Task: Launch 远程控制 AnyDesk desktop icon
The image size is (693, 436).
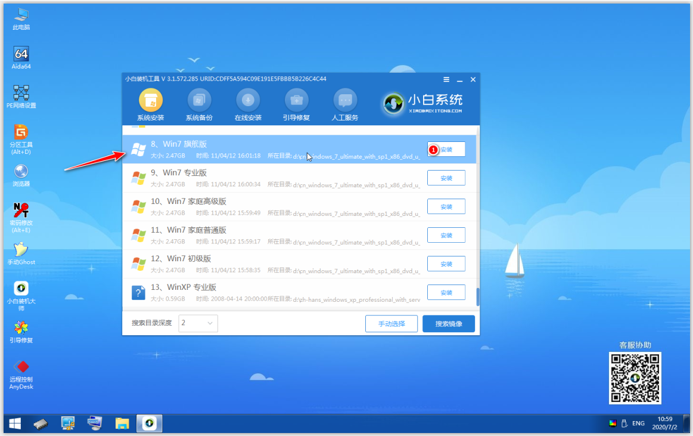Action: coord(21,375)
